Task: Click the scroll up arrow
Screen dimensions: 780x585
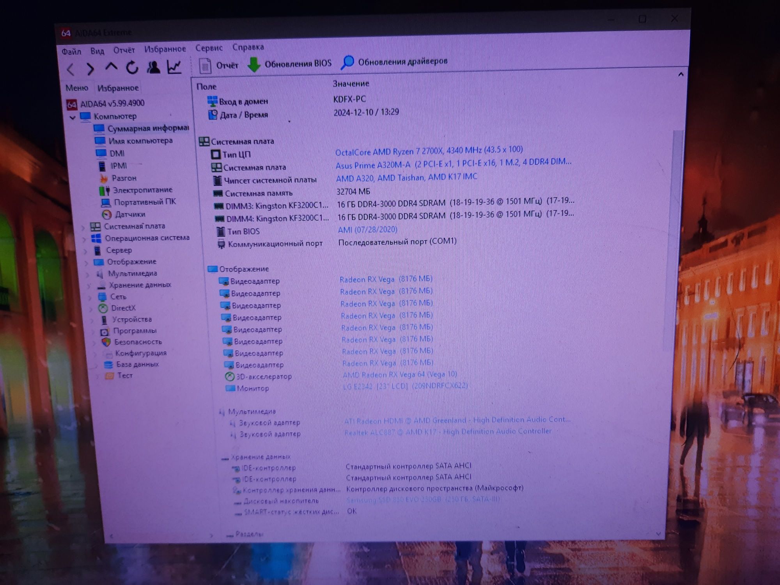Action: [681, 74]
